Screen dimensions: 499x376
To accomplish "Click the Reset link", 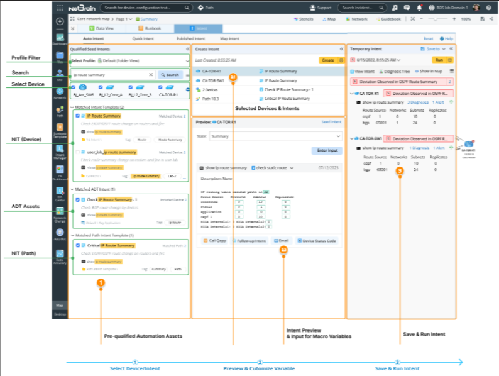I will (428, 38).
